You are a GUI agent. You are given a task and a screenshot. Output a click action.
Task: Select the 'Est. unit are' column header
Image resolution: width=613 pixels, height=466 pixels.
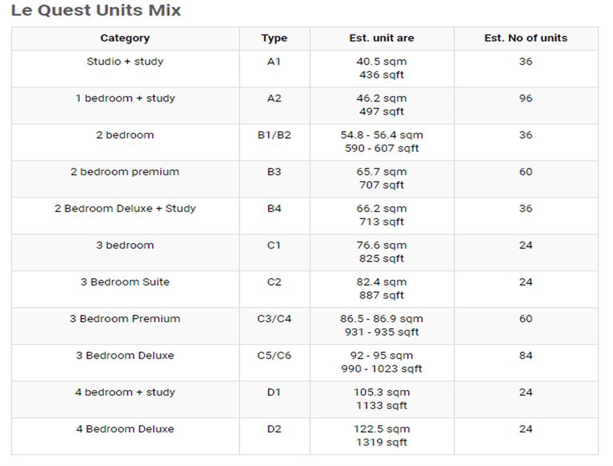pos(382,38)
